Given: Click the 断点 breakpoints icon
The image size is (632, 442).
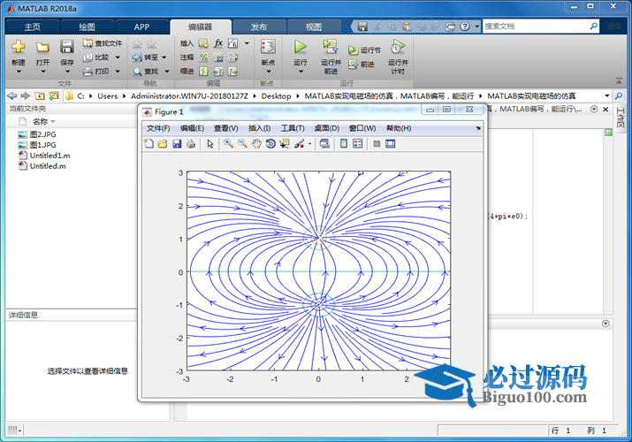Looking at the screenshot, I should coord(268,47).
